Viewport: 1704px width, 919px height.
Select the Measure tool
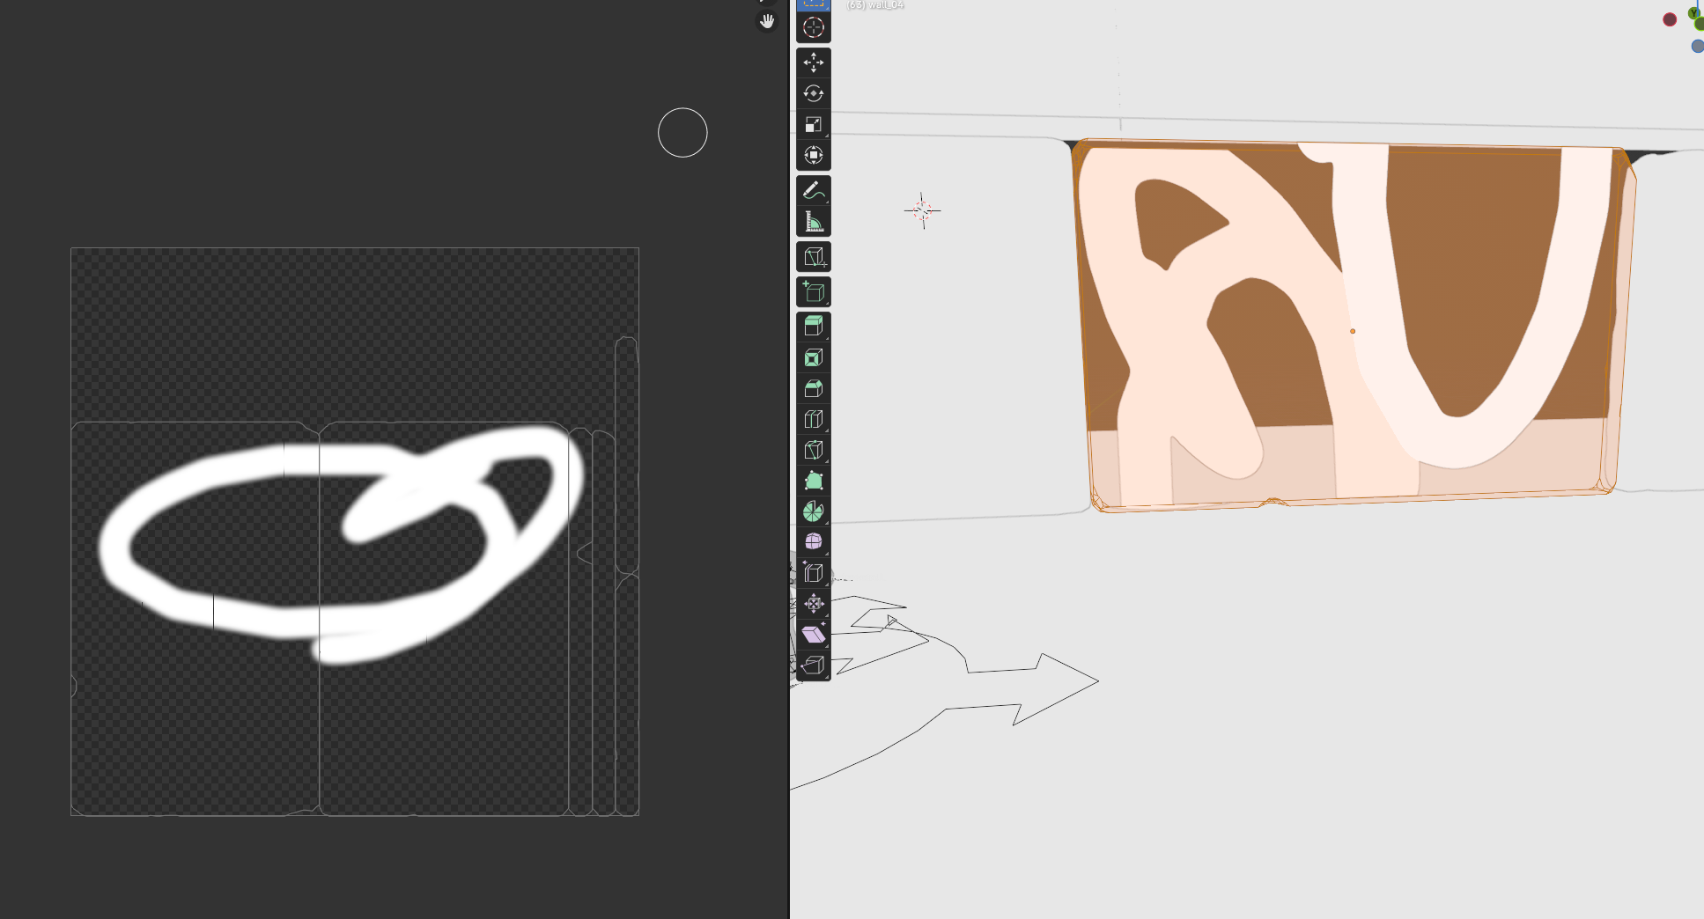813,221
